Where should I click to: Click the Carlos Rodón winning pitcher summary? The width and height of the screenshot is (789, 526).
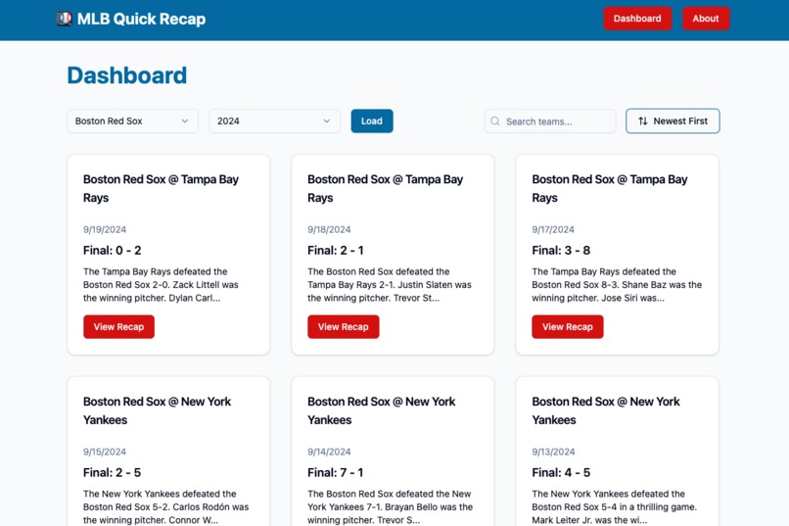click(166, 506)
